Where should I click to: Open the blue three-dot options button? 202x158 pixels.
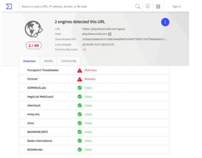click(165, 22)
